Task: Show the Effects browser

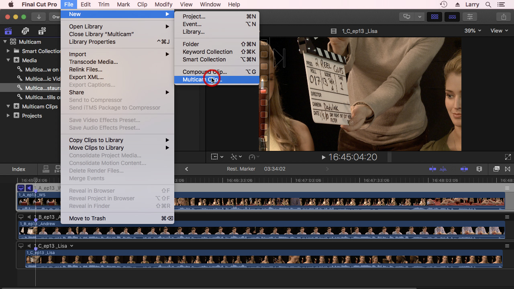Action: (496, 169)
